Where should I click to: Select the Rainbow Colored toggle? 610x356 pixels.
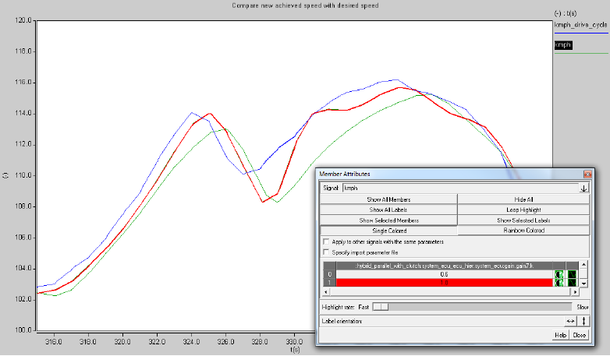point(523,231)
